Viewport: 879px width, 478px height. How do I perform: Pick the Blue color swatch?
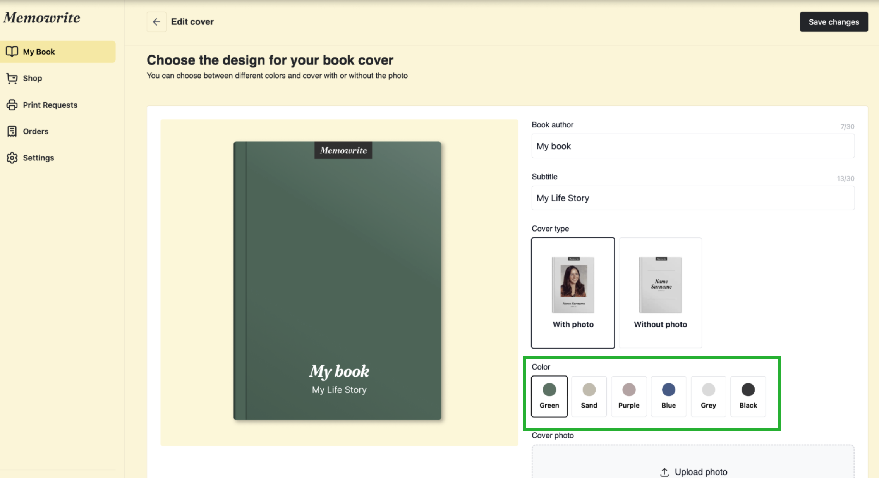tap(668, 396)
